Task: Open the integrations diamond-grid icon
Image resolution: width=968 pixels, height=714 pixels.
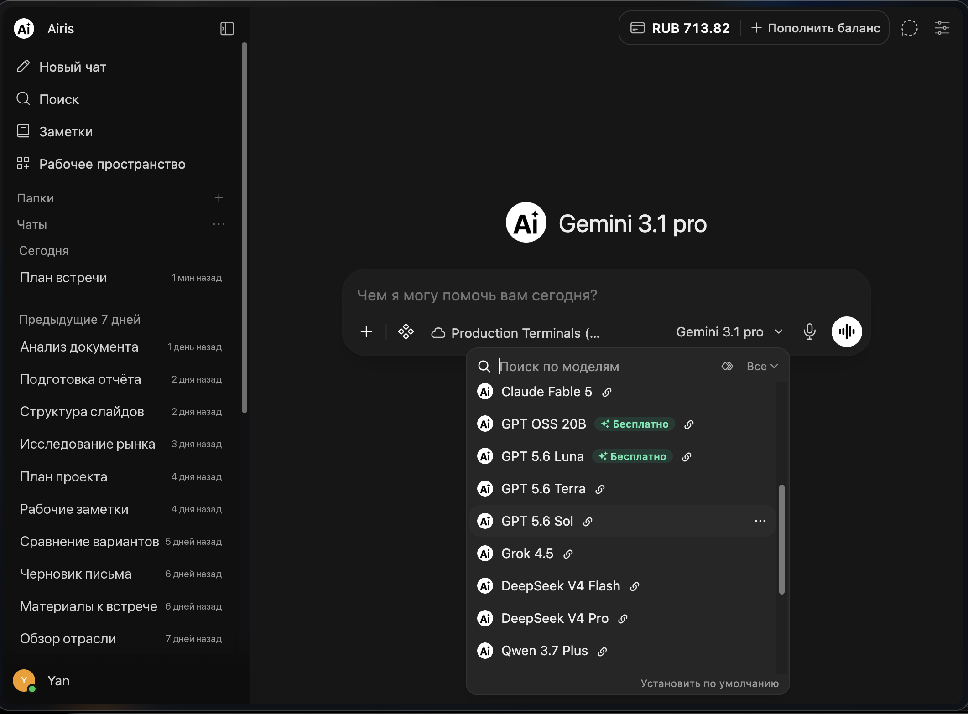Action: (406, 331)
